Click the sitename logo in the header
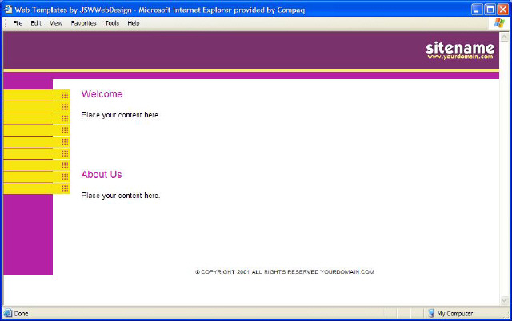Viewport: 512px width, 321px height. coord(460,47)
